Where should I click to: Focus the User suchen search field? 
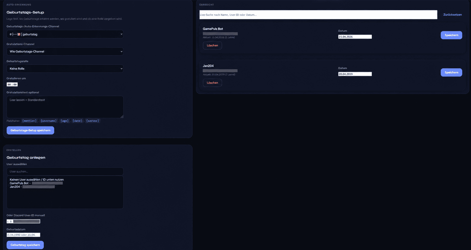click(x=65, y=171)
